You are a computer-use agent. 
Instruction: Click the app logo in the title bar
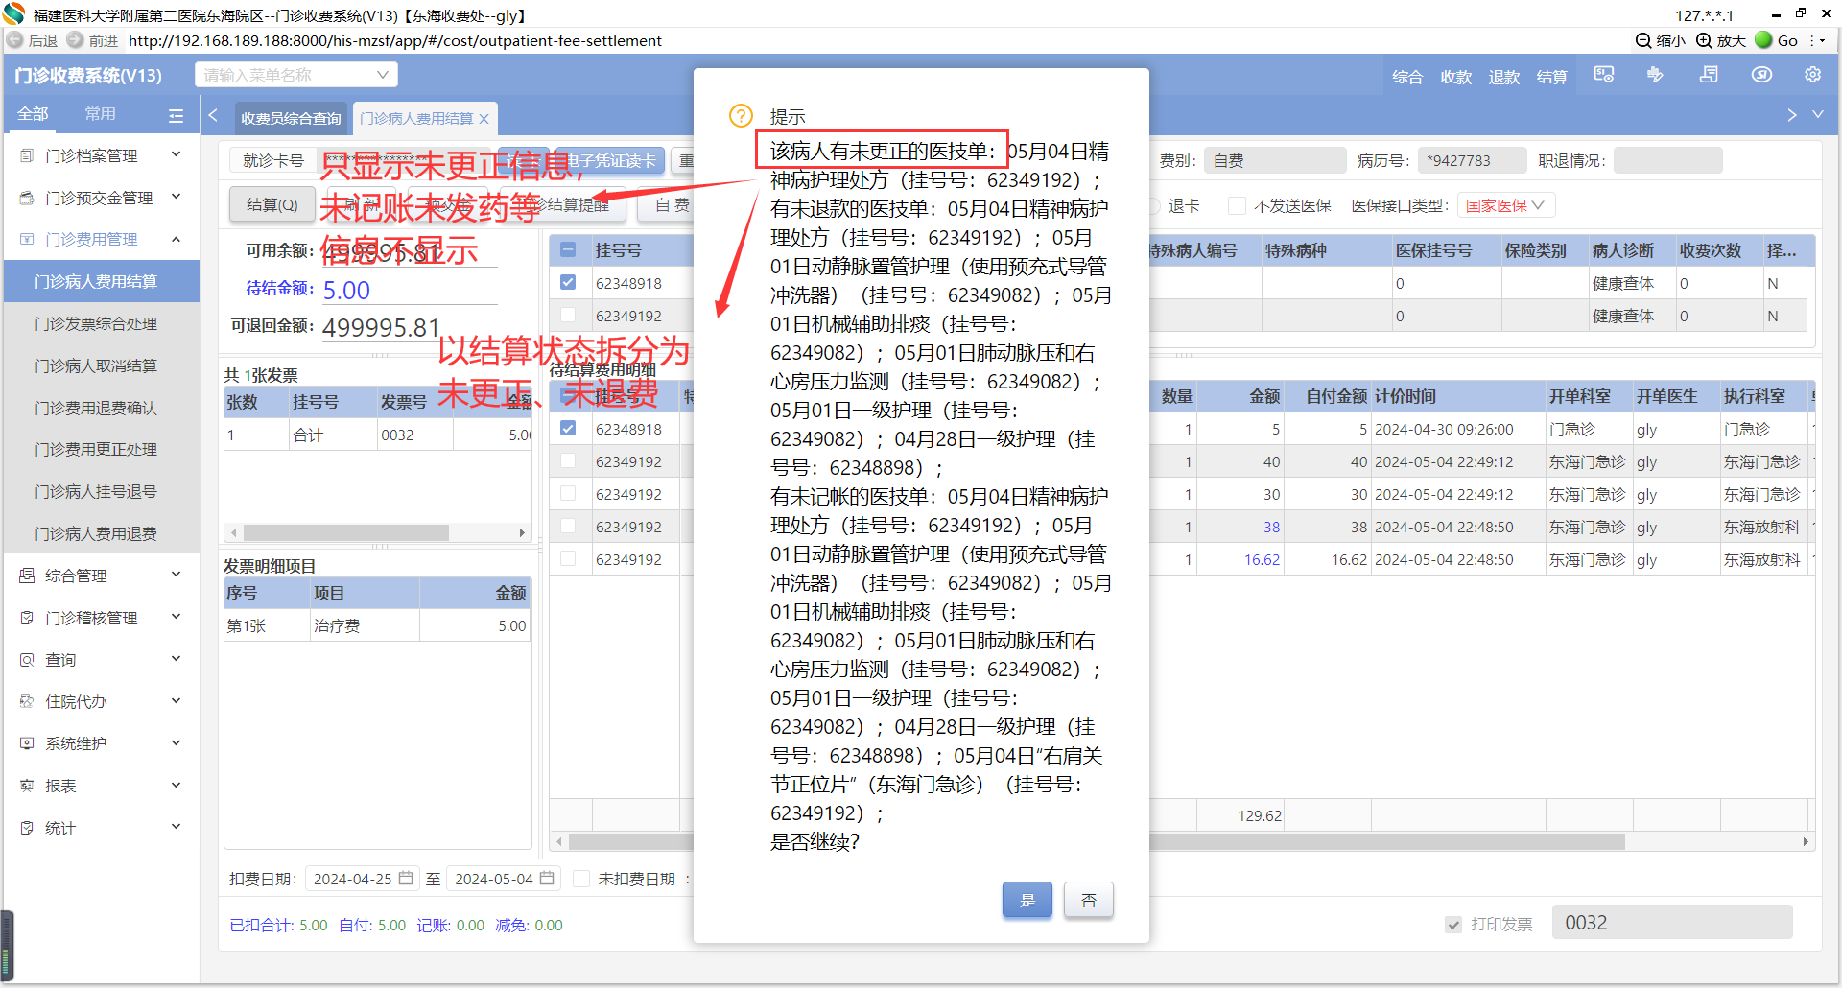(13, 14)
